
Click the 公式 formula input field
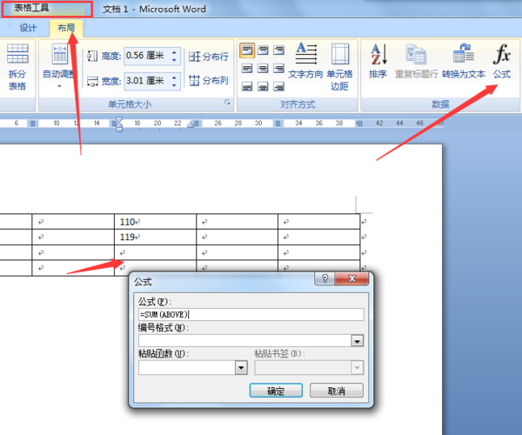tap(251, 315)
